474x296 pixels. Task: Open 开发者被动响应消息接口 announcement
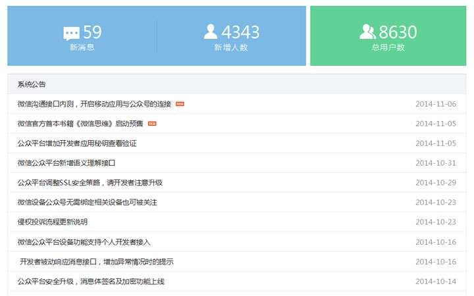[96, 262]
